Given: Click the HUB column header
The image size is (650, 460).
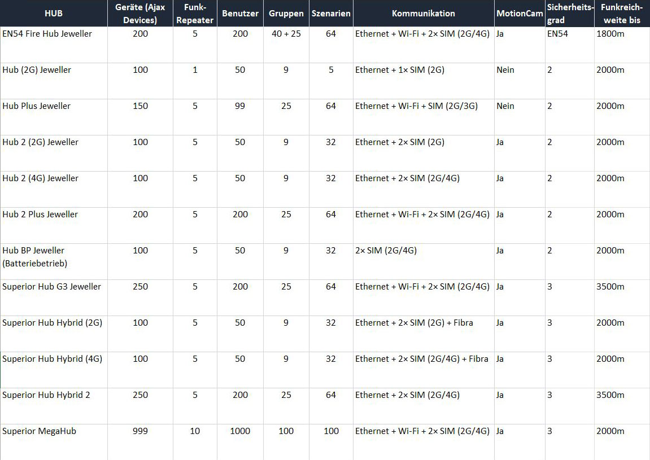Looking at the screenshot, I should (54, 12).
